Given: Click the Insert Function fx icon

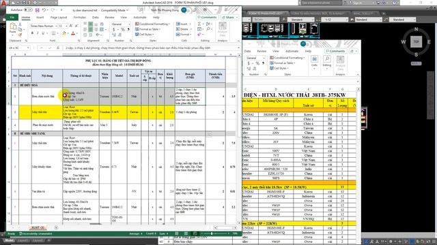Looking at the screenshot, I should pyautogui.click(x=57, y=48).
